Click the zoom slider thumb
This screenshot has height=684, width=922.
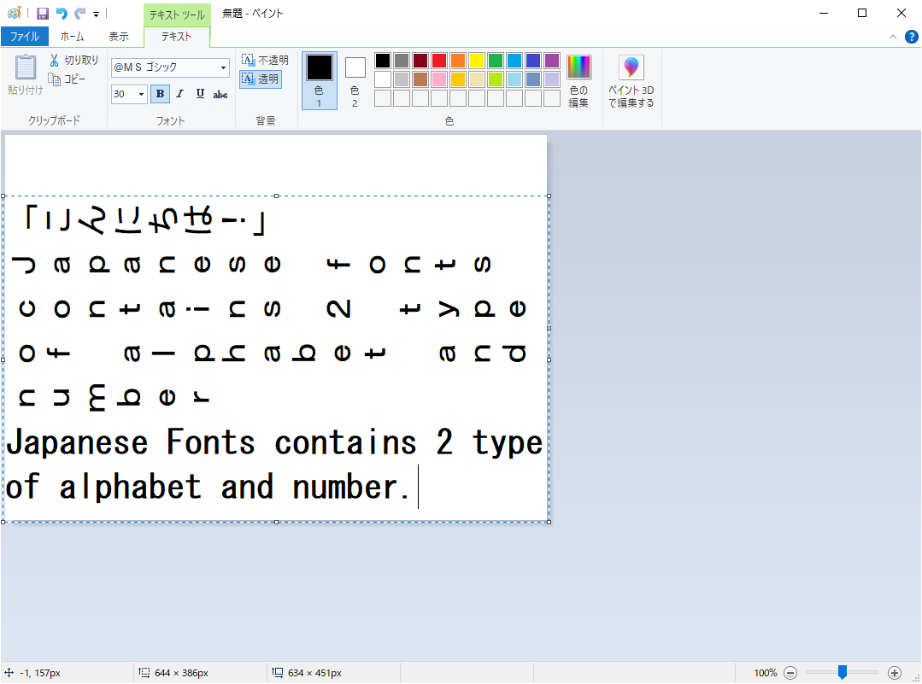point(843,672)
